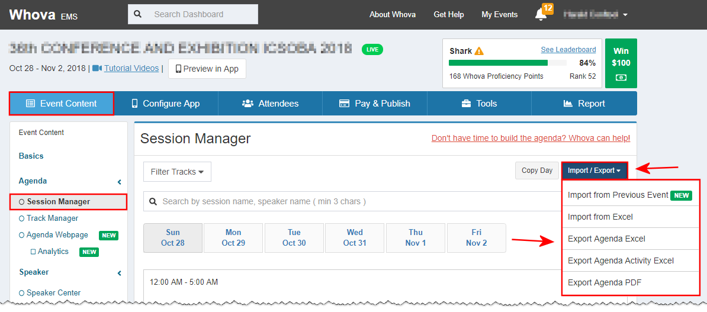The width and height of the screenshot is (707, 312).
Task: Select Export Agenda Excel
Action: 631,239
